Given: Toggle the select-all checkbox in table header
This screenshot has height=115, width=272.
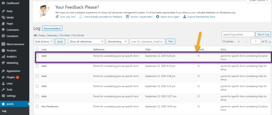Looking at the screenshot, I should [x=37, y=49].
